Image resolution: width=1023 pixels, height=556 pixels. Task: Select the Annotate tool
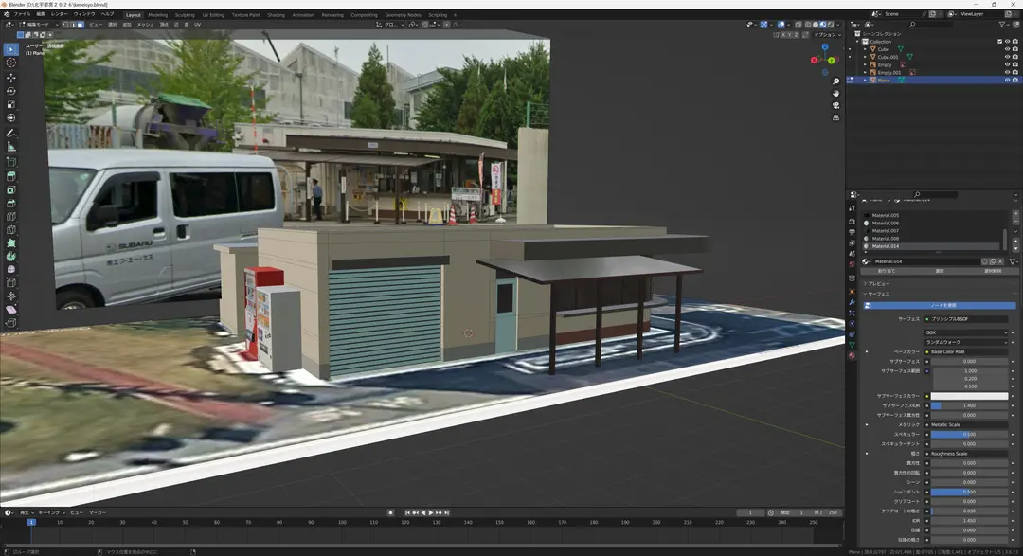[11, 134]
